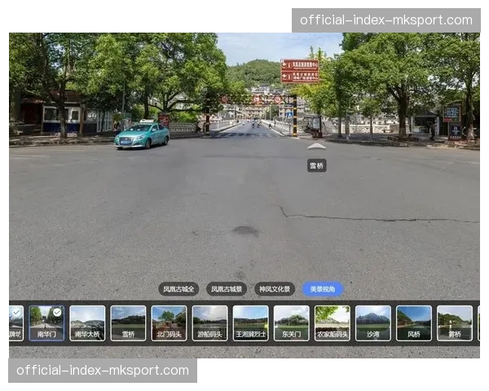The height and width of the screenshot is (391, 489).
Task: Select the 东关门 scene thumbnail
Action: coord(291,323)
